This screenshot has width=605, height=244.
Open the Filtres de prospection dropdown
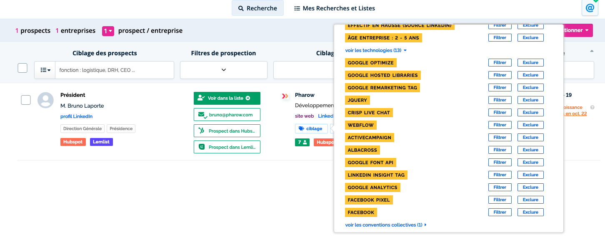pos(224,70)
